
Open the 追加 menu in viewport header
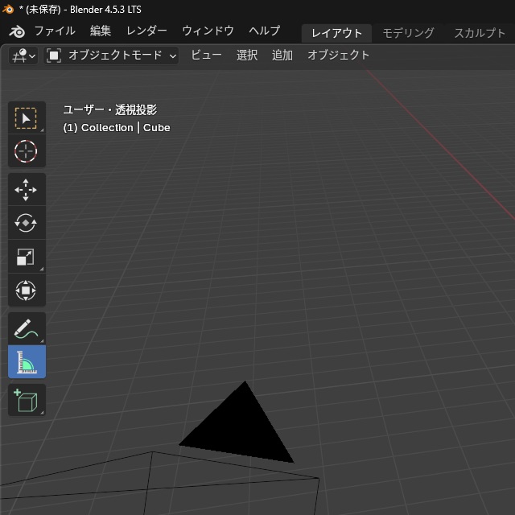pos(282,56)
